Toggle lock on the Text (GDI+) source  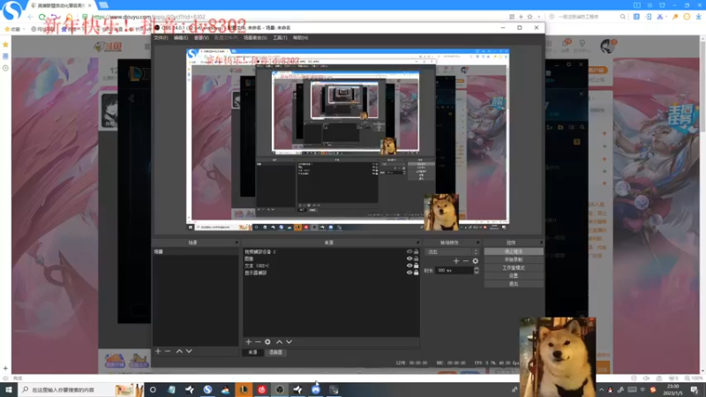(416, 266)
